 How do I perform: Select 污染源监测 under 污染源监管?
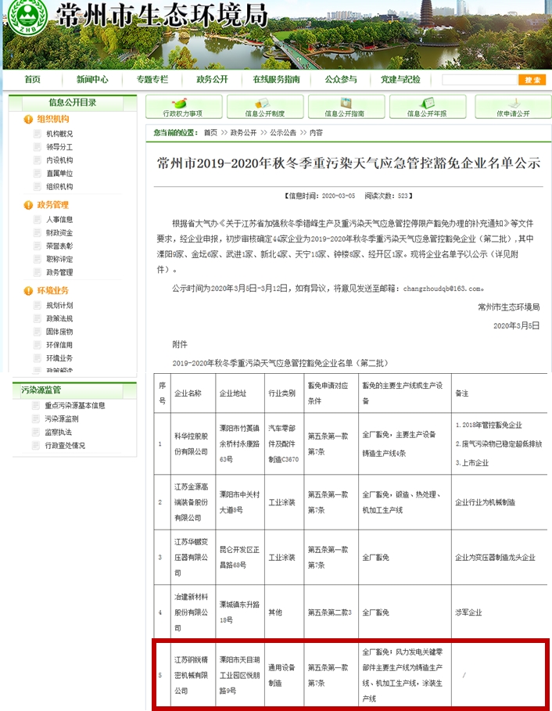[x=61, y=418]
